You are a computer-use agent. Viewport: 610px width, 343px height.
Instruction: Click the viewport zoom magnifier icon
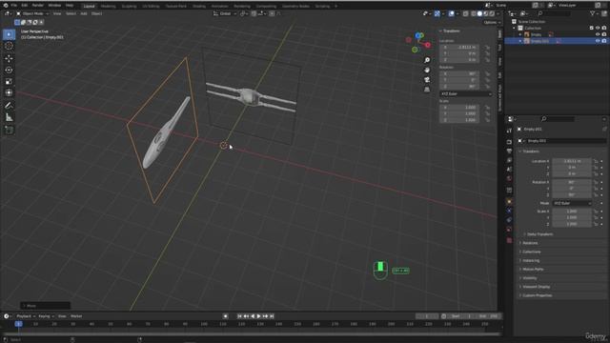(427, 60)
